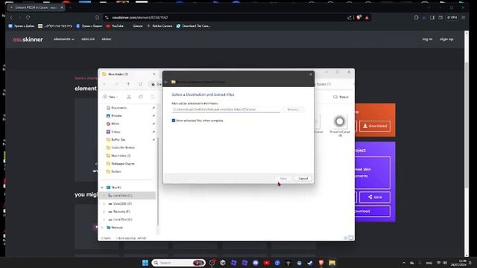Open the File Explorer taskbar icon
This screenshot has height=268, width=477.
(x=332, y=263)
